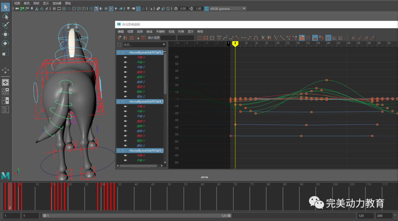Select 平移 X channel under FKTail4
This screenshot has height=221, width=398.
[x=141, y=106]
